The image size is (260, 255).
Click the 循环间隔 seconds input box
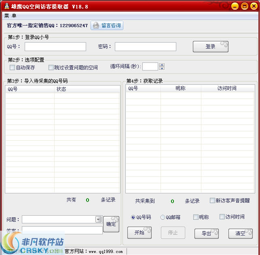pos(150,66)
